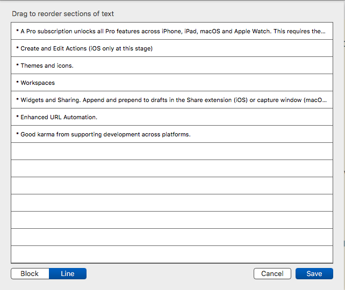Select the Good karma row
Image resolution: width=345 pixels, height=290 pixels.
(x=172, y=134)
